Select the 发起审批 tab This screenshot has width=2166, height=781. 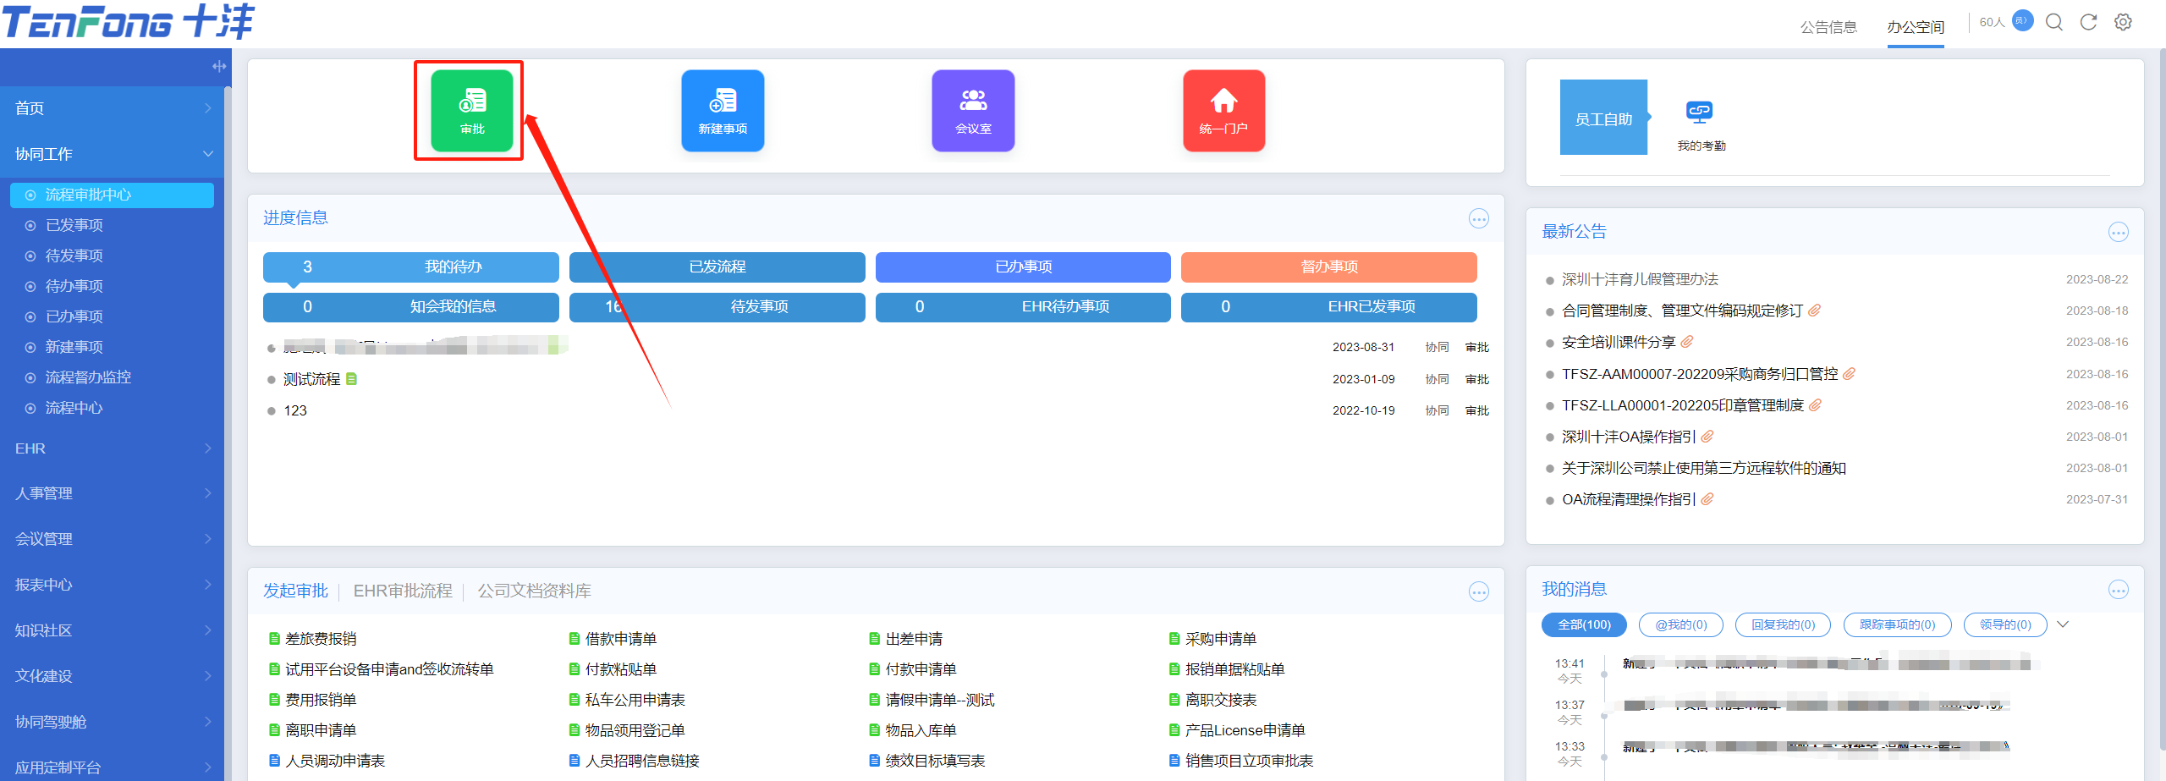coord(295,591)
